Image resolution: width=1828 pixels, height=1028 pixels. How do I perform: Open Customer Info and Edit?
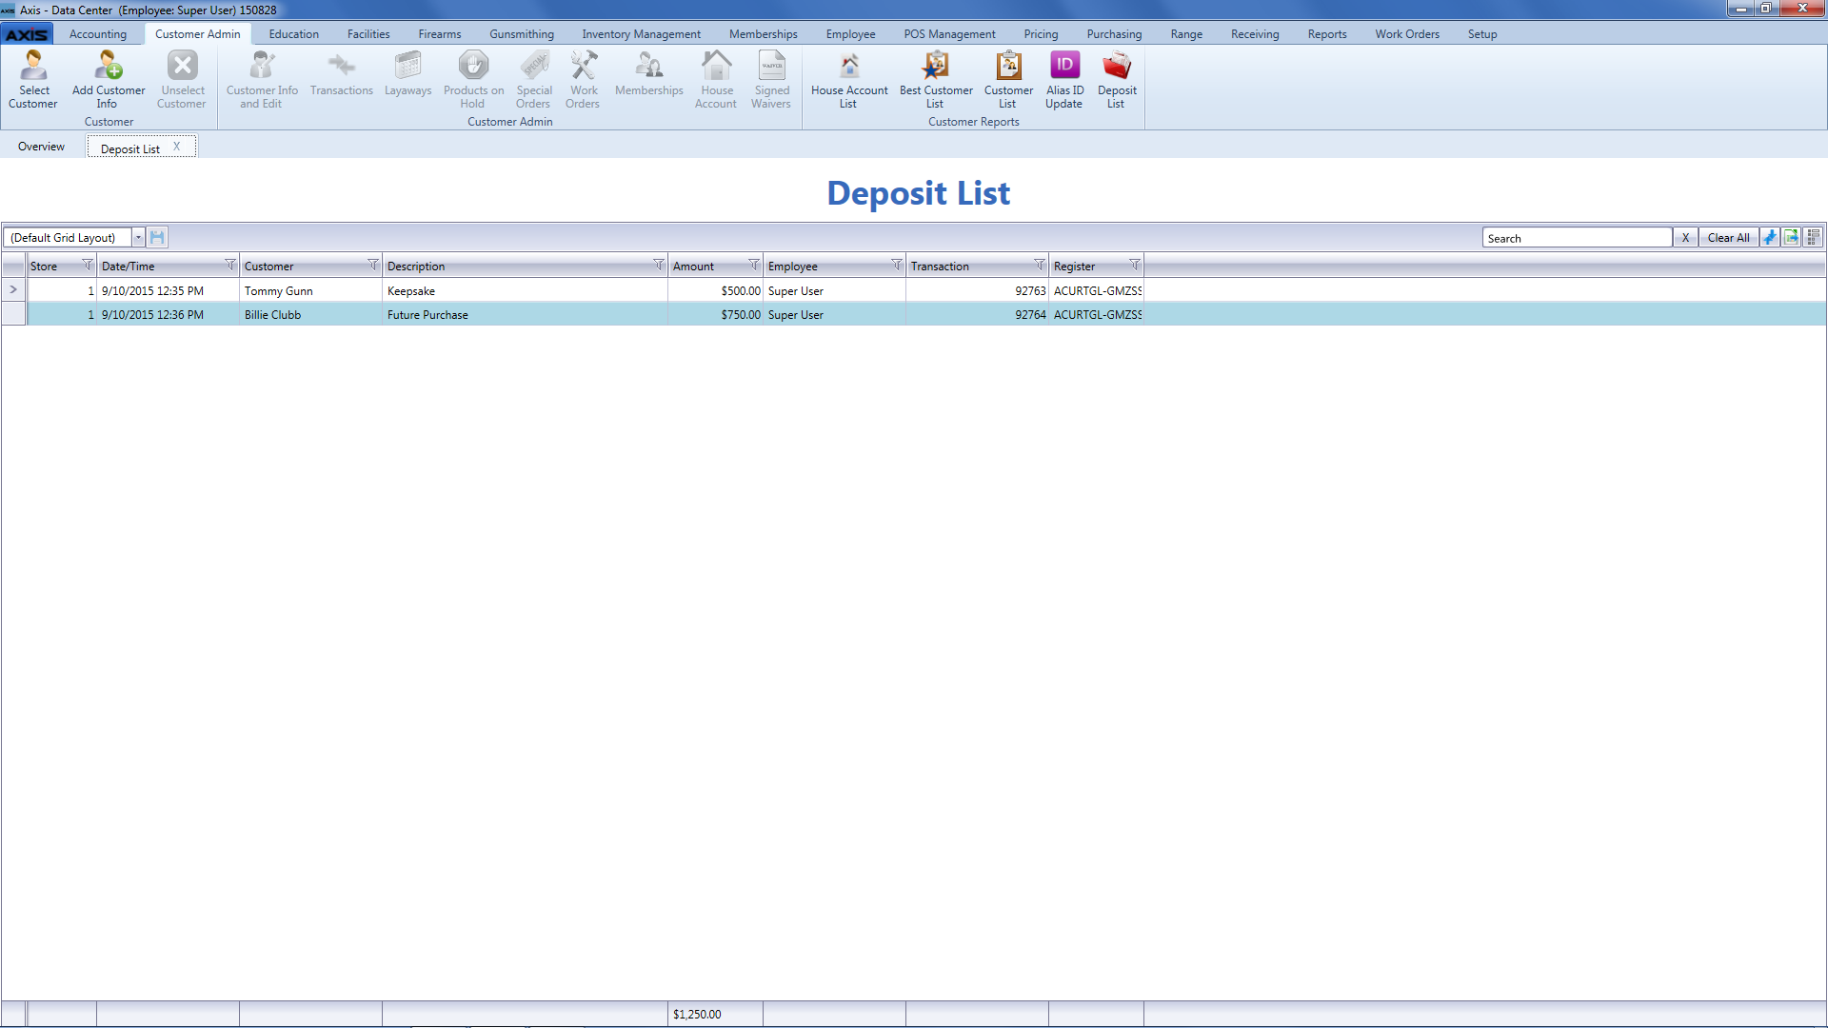click(262, 80)
